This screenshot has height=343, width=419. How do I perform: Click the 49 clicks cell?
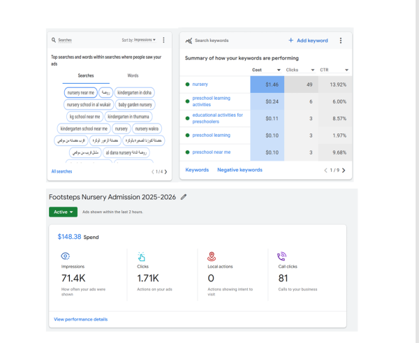[x=301, y=85]
